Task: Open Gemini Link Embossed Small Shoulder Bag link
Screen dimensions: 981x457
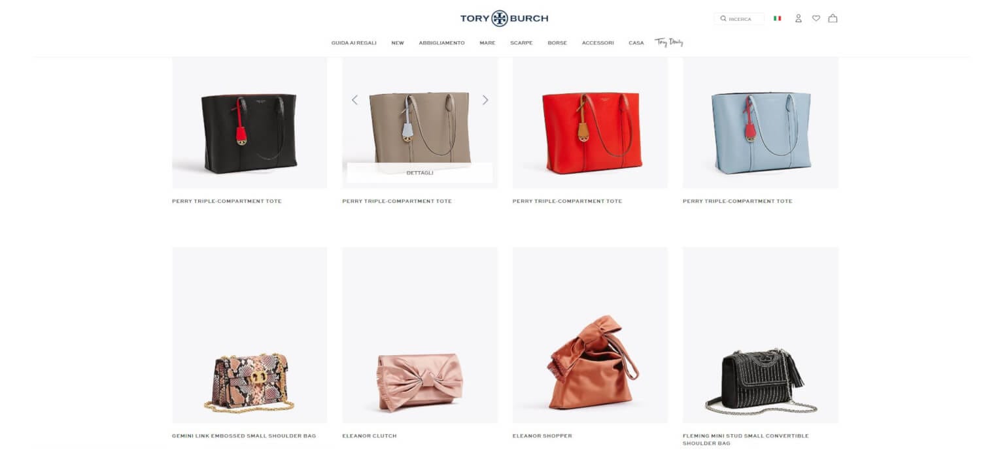Action: [244, 436]
